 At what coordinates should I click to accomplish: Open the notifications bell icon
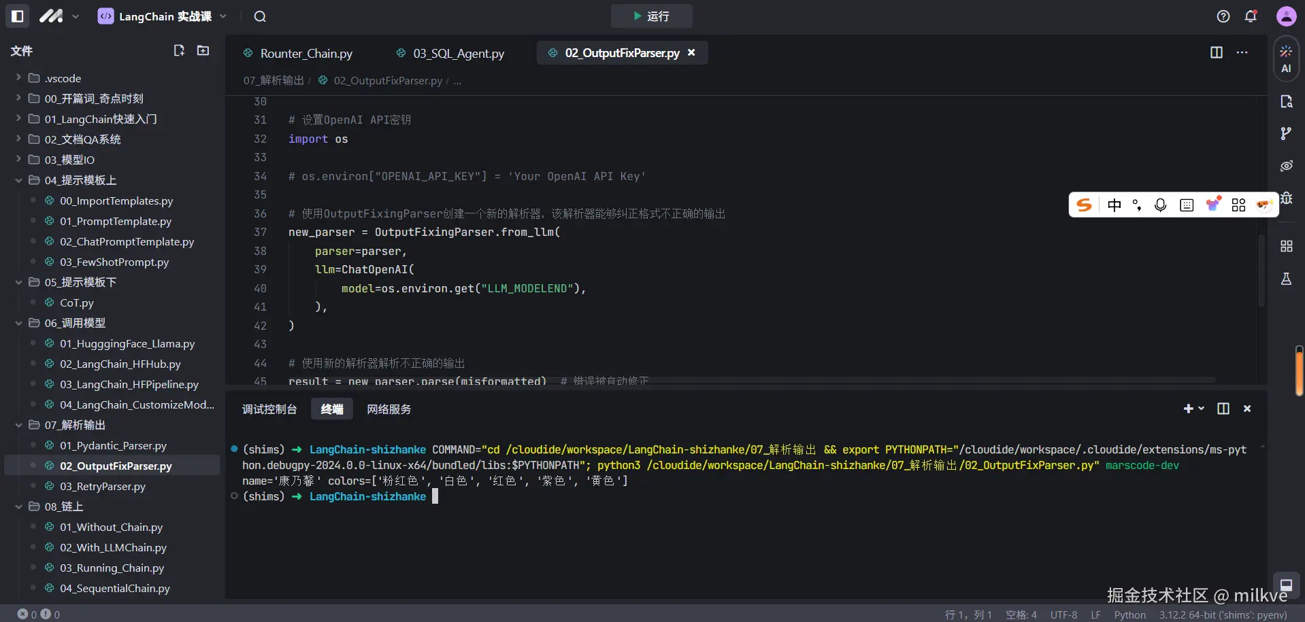point(1251,16)
